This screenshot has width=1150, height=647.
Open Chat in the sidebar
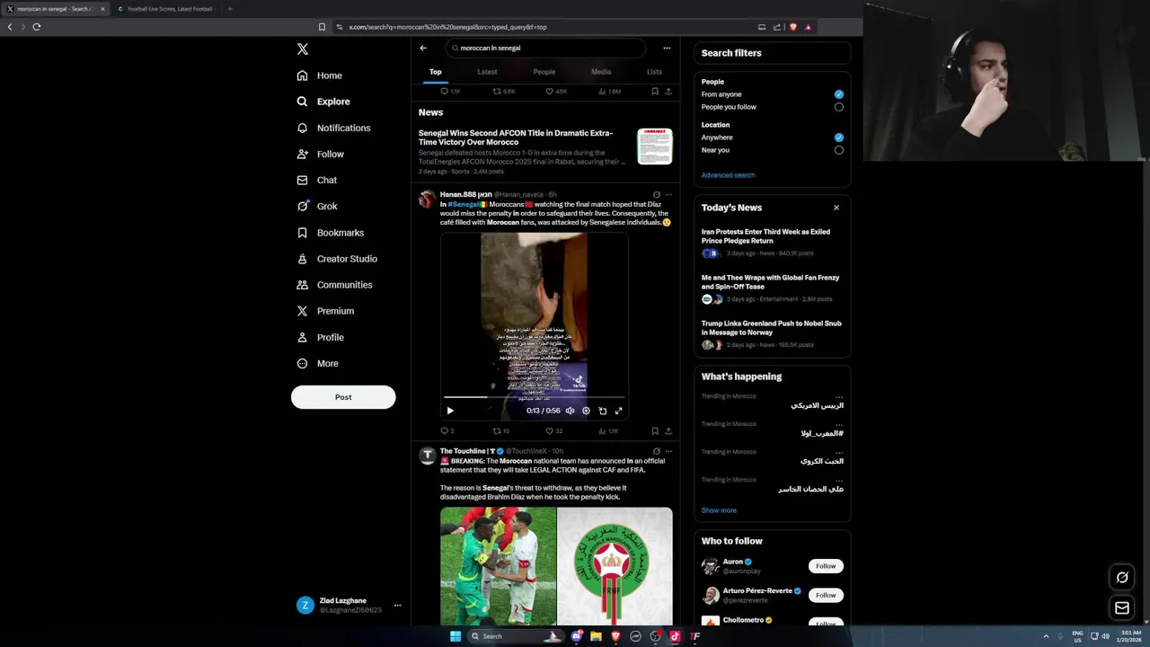pyautogui.click(x=317, y=180)
